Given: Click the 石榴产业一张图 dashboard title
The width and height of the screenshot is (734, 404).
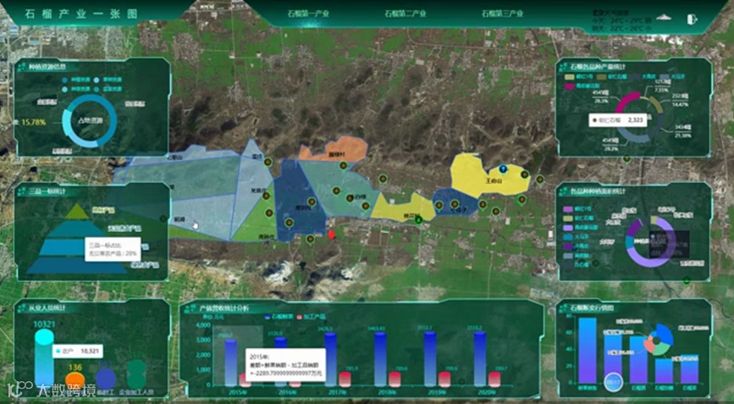Looking at the screenshot, I should 81,14.
